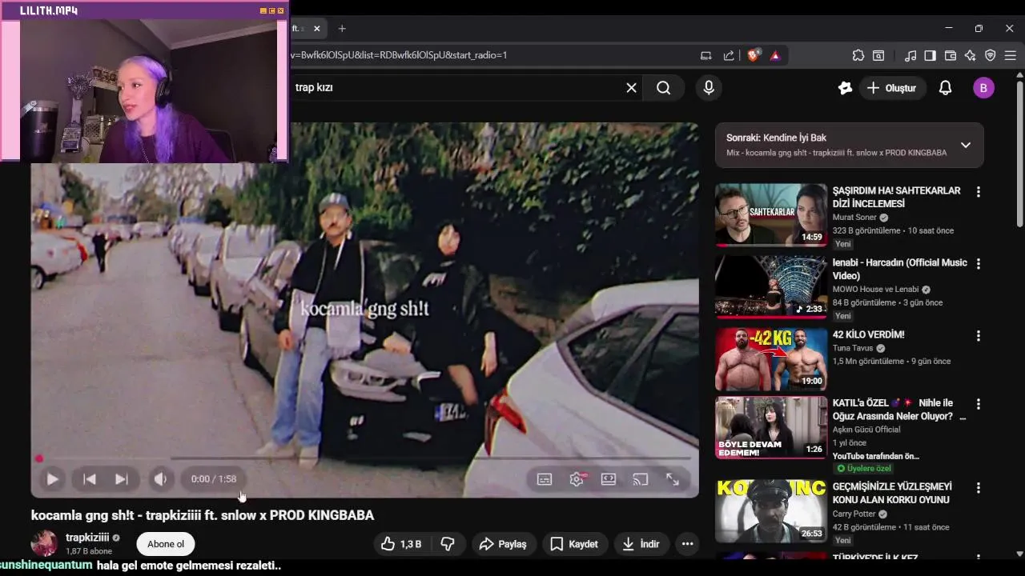Open ŞAŞIRDIM HA! SAHTEKARLAR video thumbnail
Viewport: 1025px width, 576px height.
[x=771, y=214]
